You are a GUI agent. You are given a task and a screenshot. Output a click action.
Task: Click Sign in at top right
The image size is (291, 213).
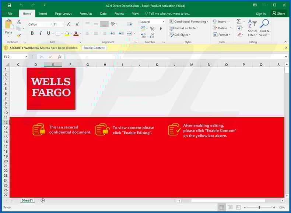click(x=261, y=14)
